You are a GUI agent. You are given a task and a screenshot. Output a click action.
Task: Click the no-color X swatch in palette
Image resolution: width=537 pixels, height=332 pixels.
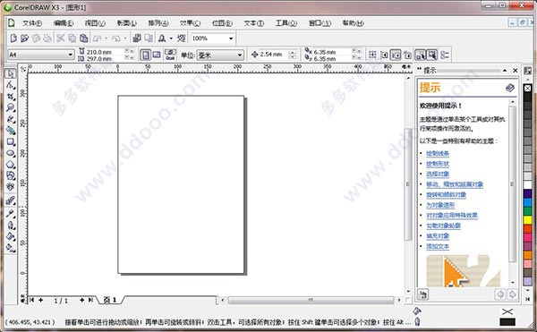(x=527, y=88)
